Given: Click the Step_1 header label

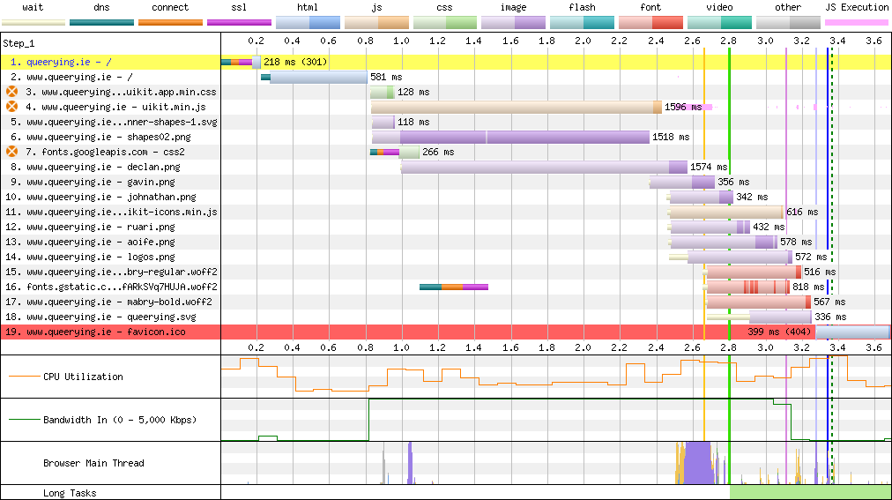Looking at the screenshot, I should 19,43.
